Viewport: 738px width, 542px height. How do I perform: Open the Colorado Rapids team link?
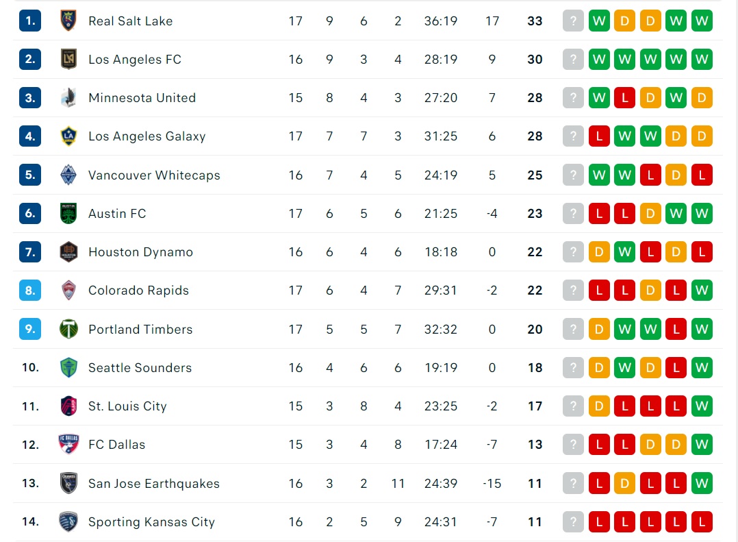138,291
